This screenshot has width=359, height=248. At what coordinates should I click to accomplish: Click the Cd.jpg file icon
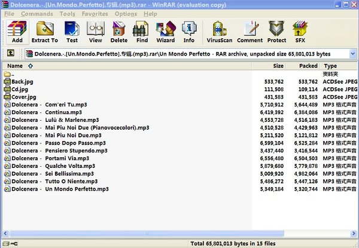pyautogui.click(x=7, y=90)
